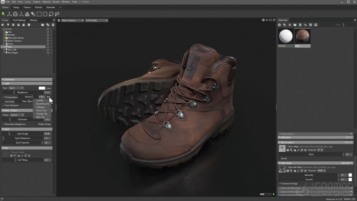Select the green arrow selection tool
This screenshot has width=357, height=201.
point(3,14)
